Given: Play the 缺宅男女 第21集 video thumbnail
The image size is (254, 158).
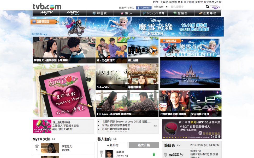Looking at the screenshot, I should pyautogui.click(x=50, y=148).
